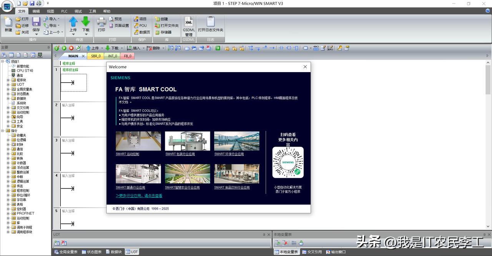Click the SMART 智慧农业 greenhouse thumbnail
Screen dimensions: 492x256
[x=188, y=174]
